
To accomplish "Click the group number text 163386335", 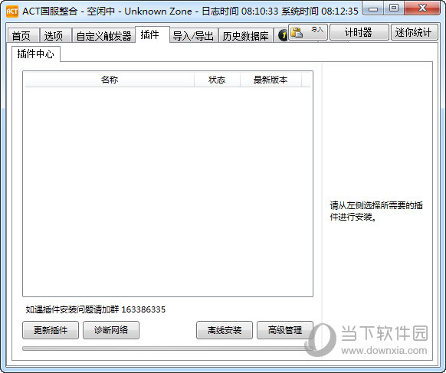I will coord(143,309).
